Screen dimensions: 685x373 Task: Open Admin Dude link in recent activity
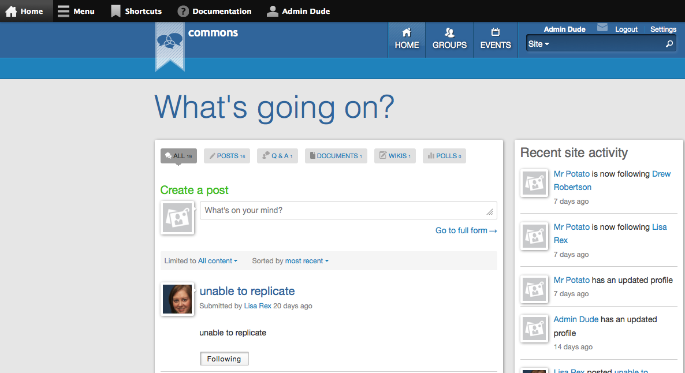(576, 319)
